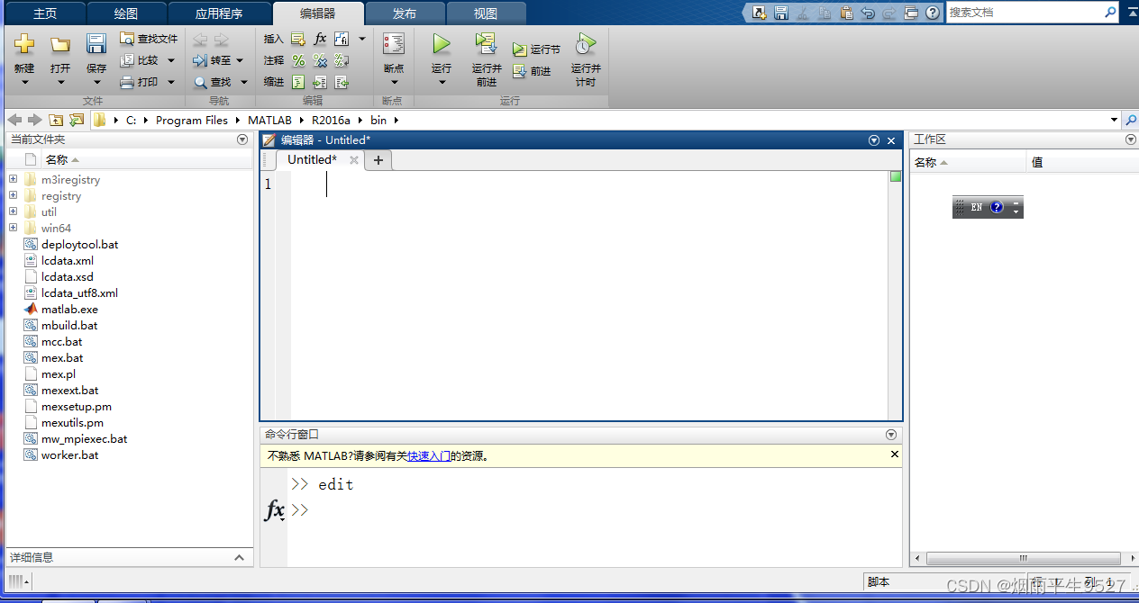Screen dimensions: 1139x603
Task: Click inside the 搜索文档 search field
Action: coord(1036,13)
